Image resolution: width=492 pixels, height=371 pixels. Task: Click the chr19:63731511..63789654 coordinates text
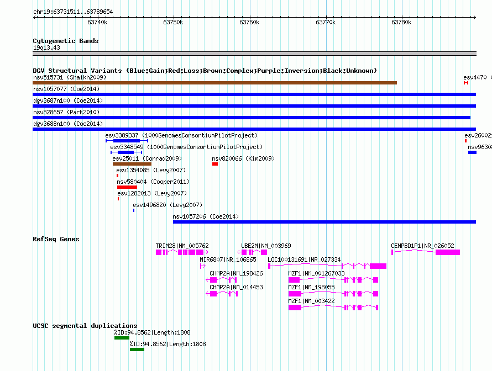tap(73, 12)
